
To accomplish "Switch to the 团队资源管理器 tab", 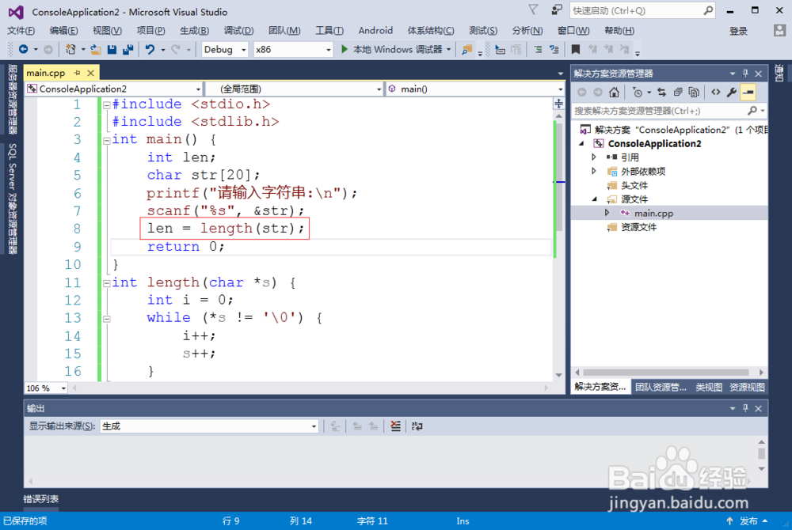I will coord(661,388).
